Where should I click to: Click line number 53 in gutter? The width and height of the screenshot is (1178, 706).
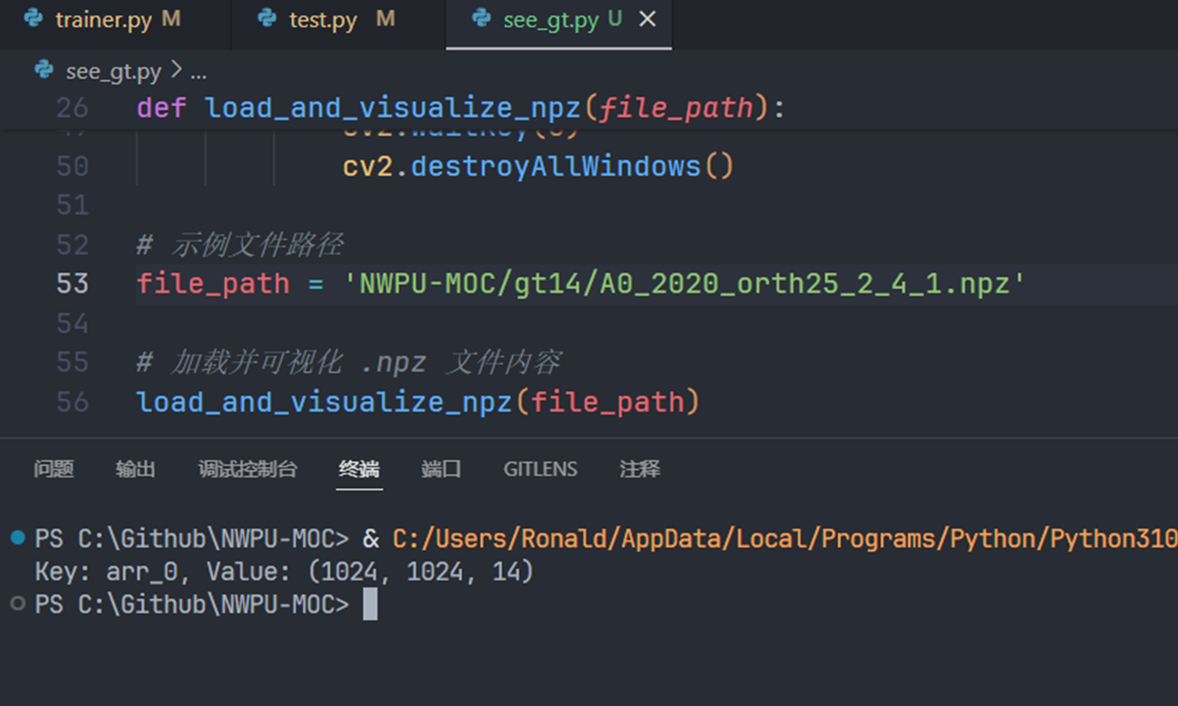[x=72, y=283]
